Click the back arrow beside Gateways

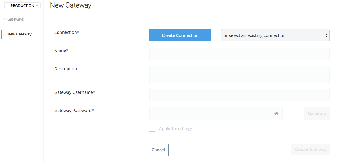point(5,19)
